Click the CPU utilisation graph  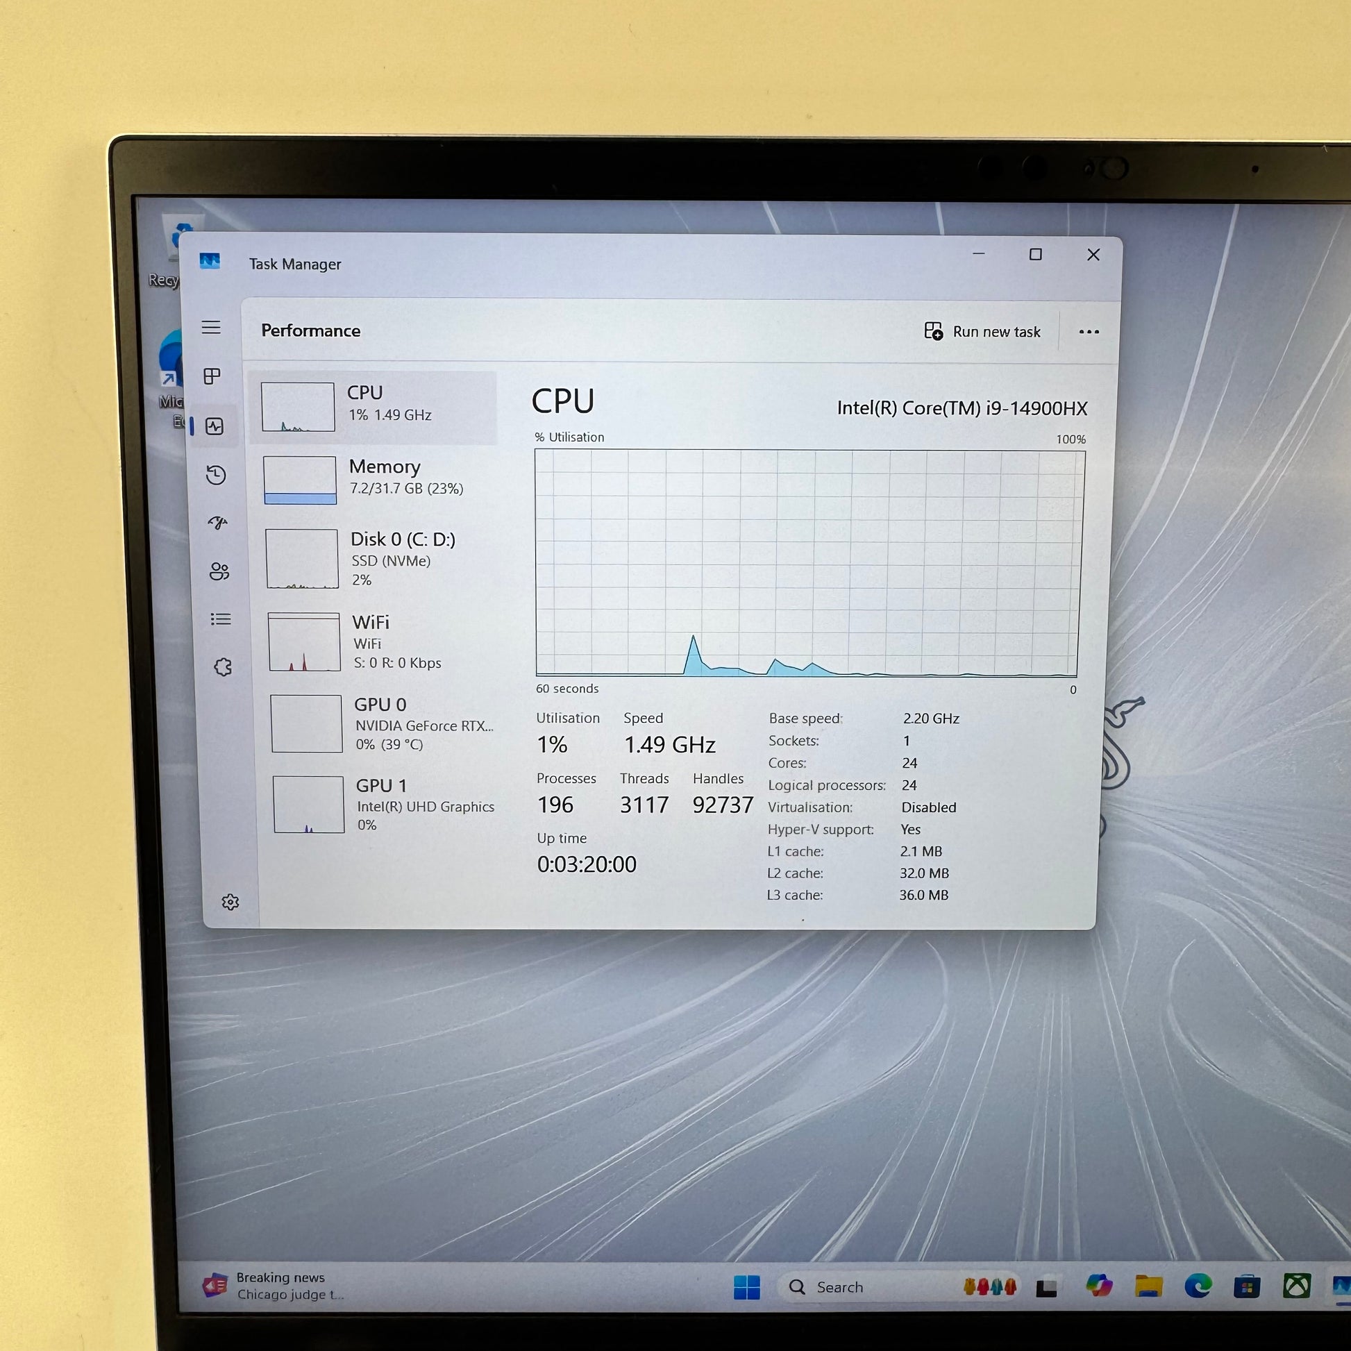click(x=809, y=563)
